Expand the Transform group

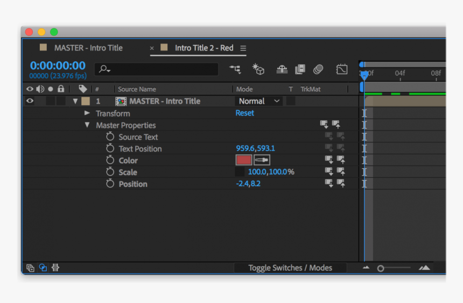coord(87,113)
